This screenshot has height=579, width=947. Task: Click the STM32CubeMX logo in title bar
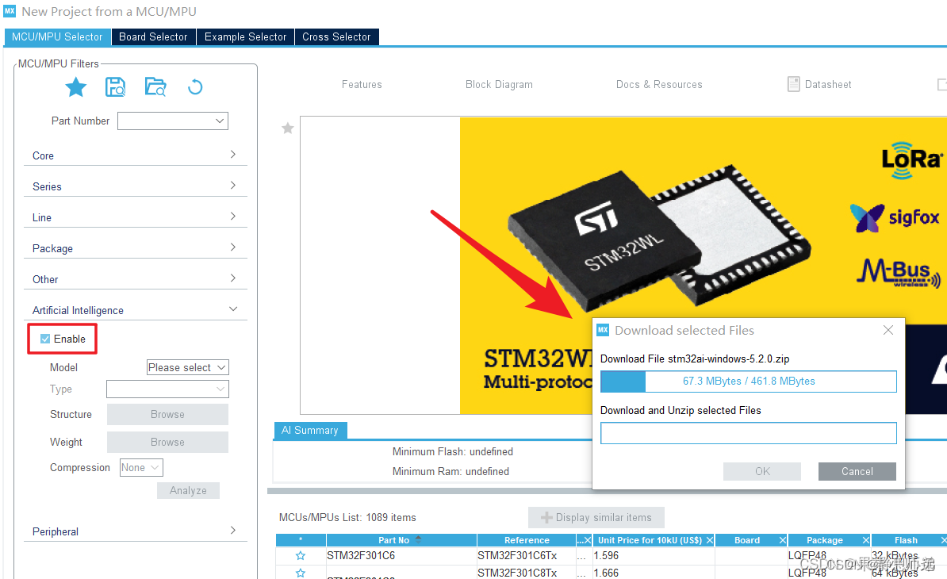(x=10, y=11)
